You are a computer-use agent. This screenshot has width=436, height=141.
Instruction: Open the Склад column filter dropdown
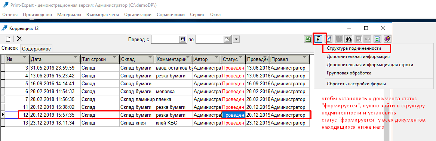[x=150, y=57]
